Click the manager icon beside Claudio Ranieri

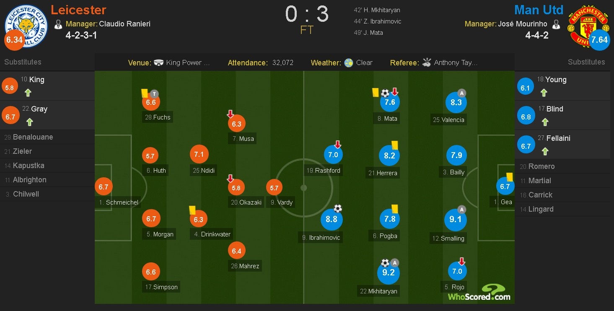(x=58, y=24)
